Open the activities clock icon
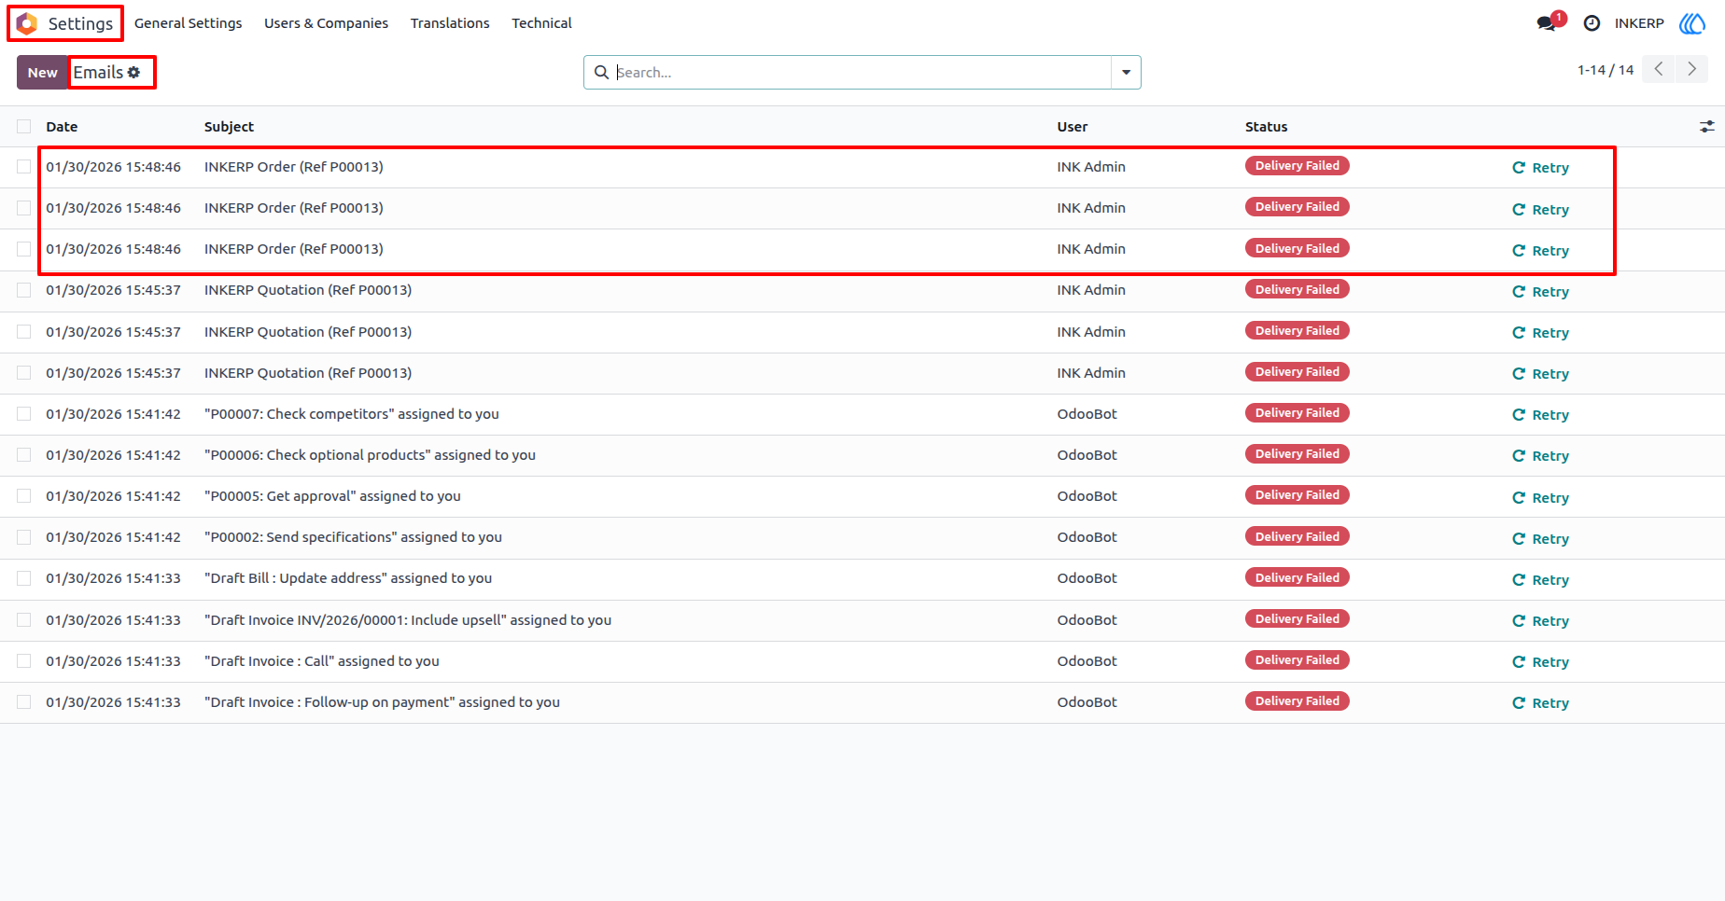1725x901 pixels. [x=1592, y=23]
